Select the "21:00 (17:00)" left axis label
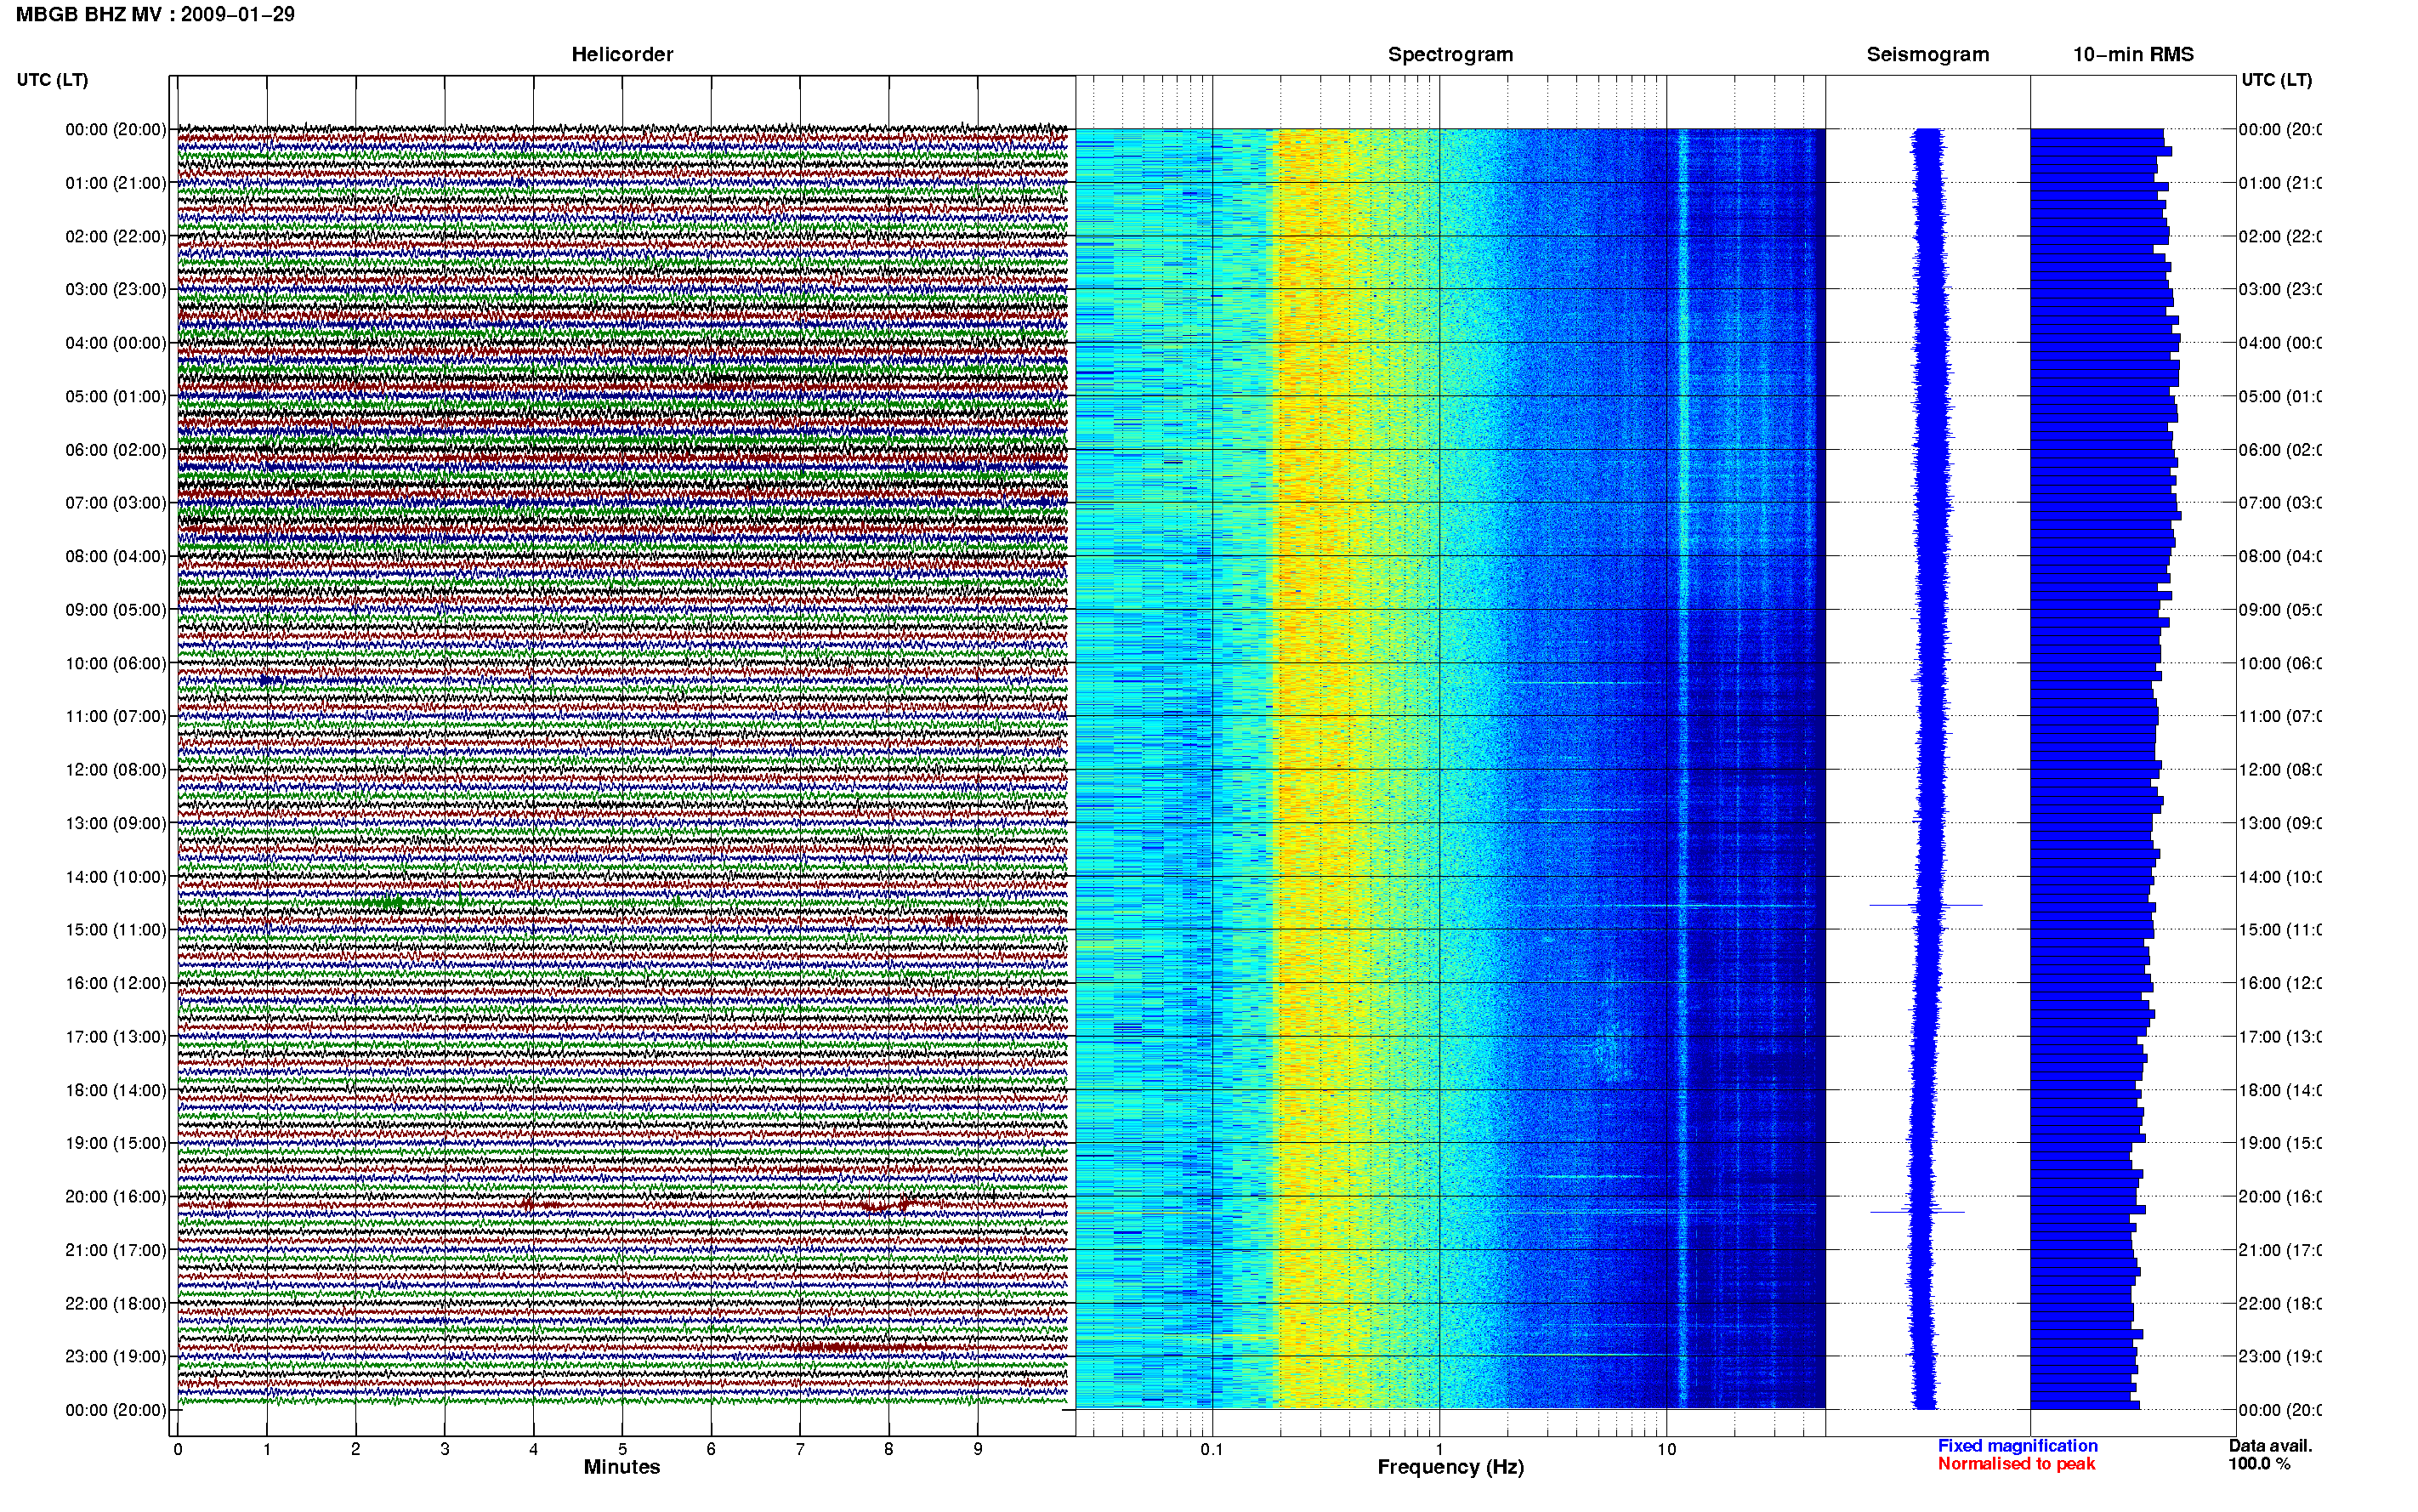This screenshot has width=2418, height=1512. pyautogui.click(x=116, y=1250)
